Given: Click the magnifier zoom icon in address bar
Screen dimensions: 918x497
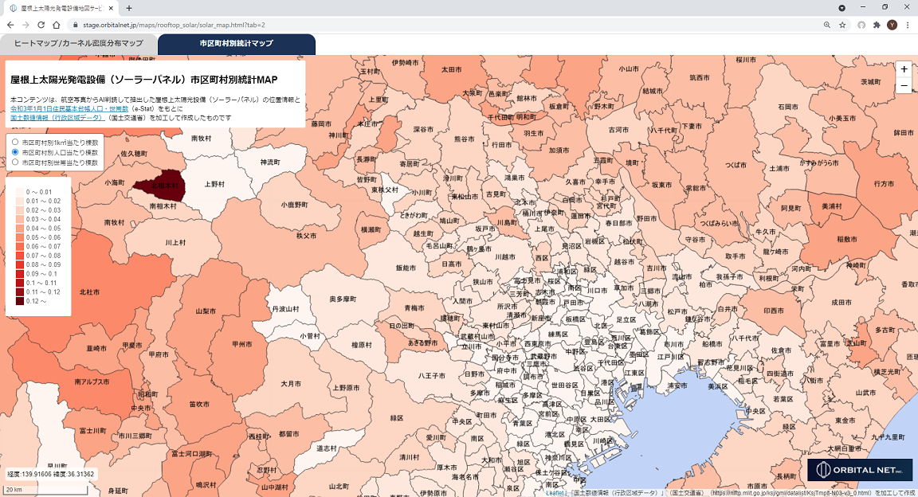Looking at the screenshot, I should pyautogui.click(x=826, y=25).
